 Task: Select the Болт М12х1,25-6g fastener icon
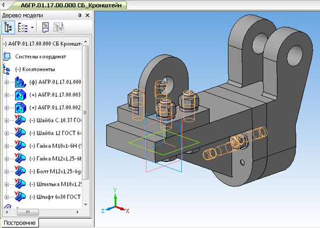(20, 171)
